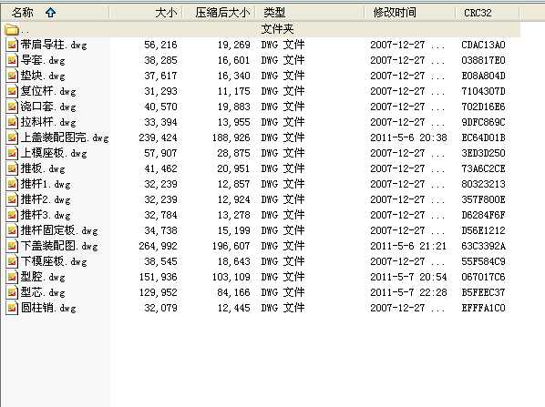Click the file name 推杆3.dwg
545x407 pixels.
point(46,215)
